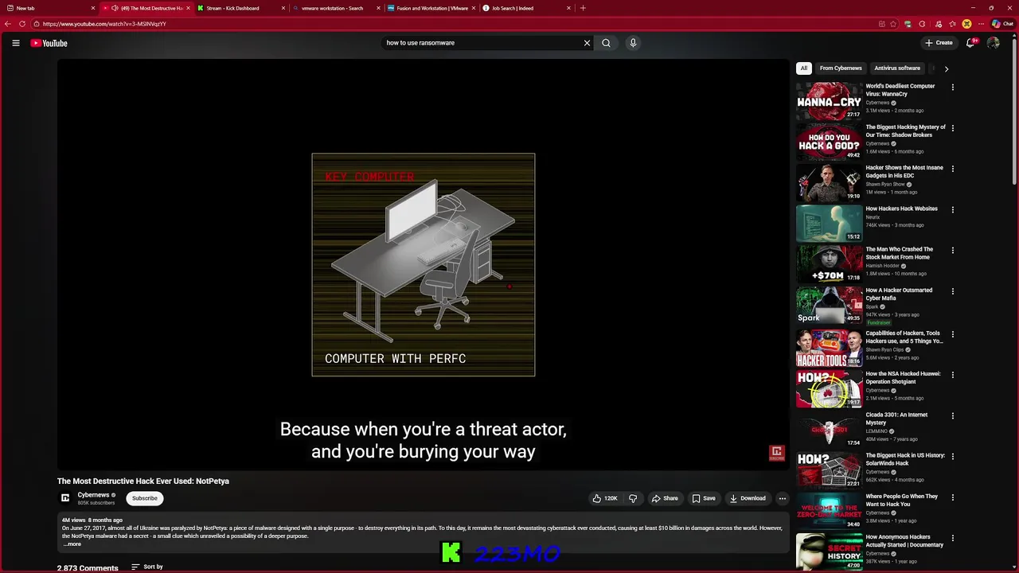Switch to Fusion and Workstation VMware tab
Screen dimensions: 1019x573
point(431,8)
